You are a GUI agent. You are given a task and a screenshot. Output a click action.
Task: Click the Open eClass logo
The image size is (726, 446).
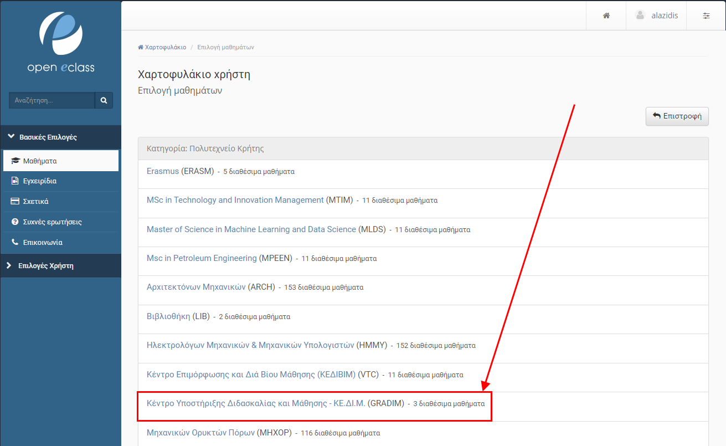coord(61,43)
